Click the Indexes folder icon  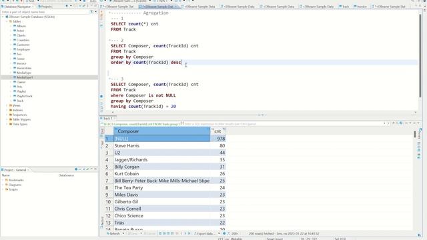(11, 110)
